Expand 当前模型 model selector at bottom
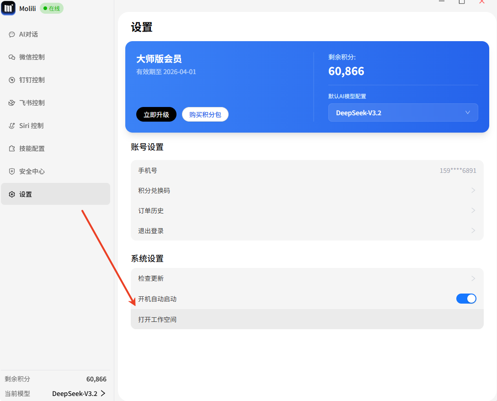Image resolution: width=497 pixels, height=401 pixels. pyautogui.click(x=79, y=393)
